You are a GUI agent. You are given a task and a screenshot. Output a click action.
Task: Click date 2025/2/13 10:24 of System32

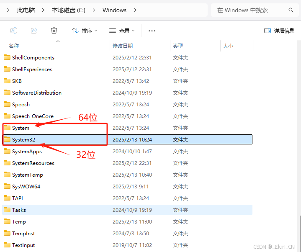pyautogui.click(x=132, y=140)
